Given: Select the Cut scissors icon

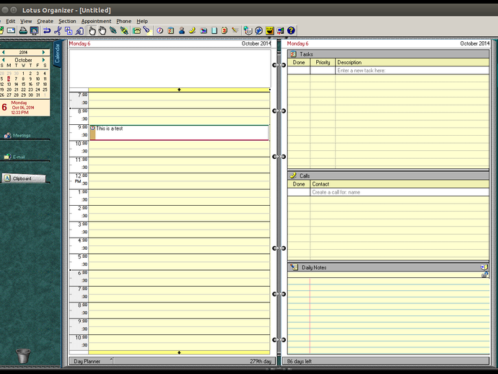Looking at the screenshot, I should click(58, 30).
